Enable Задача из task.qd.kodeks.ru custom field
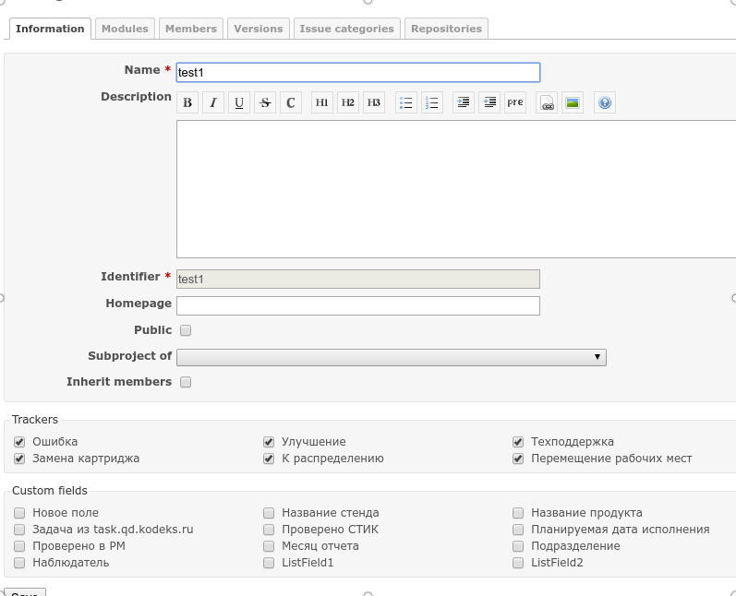 [19, 530]
